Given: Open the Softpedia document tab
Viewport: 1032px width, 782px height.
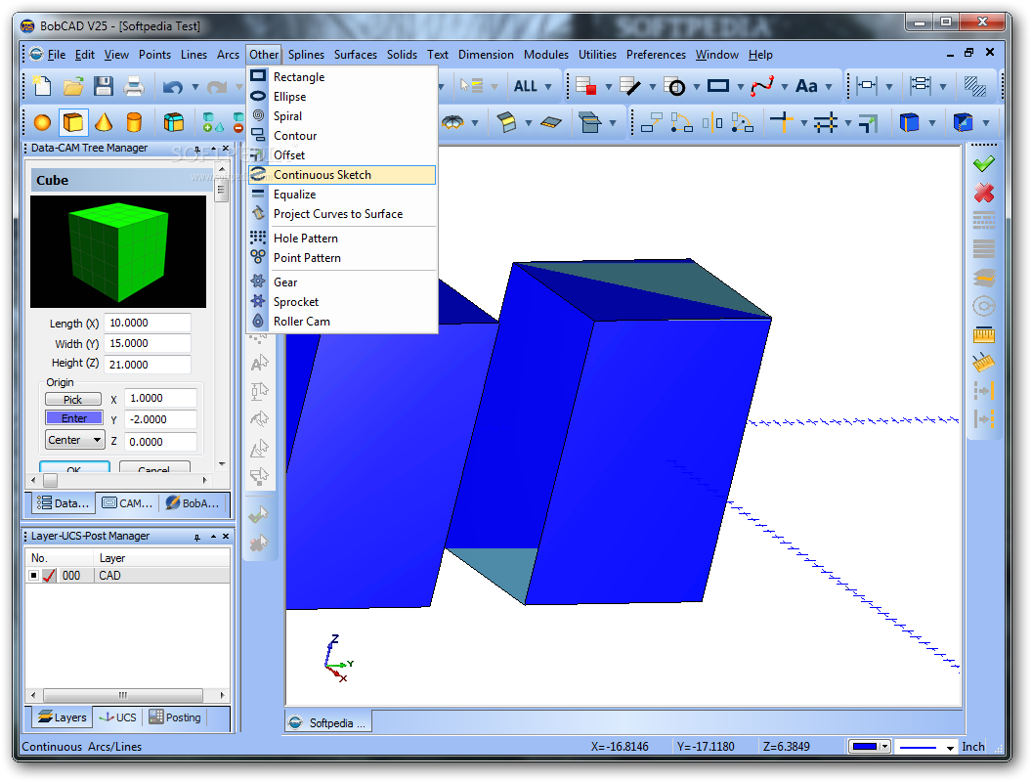Looking at the screenshot, I should 328,722.
